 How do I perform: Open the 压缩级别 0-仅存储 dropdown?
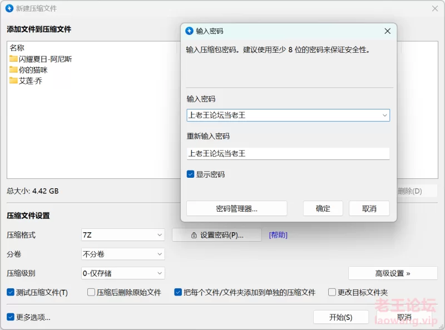123,273
